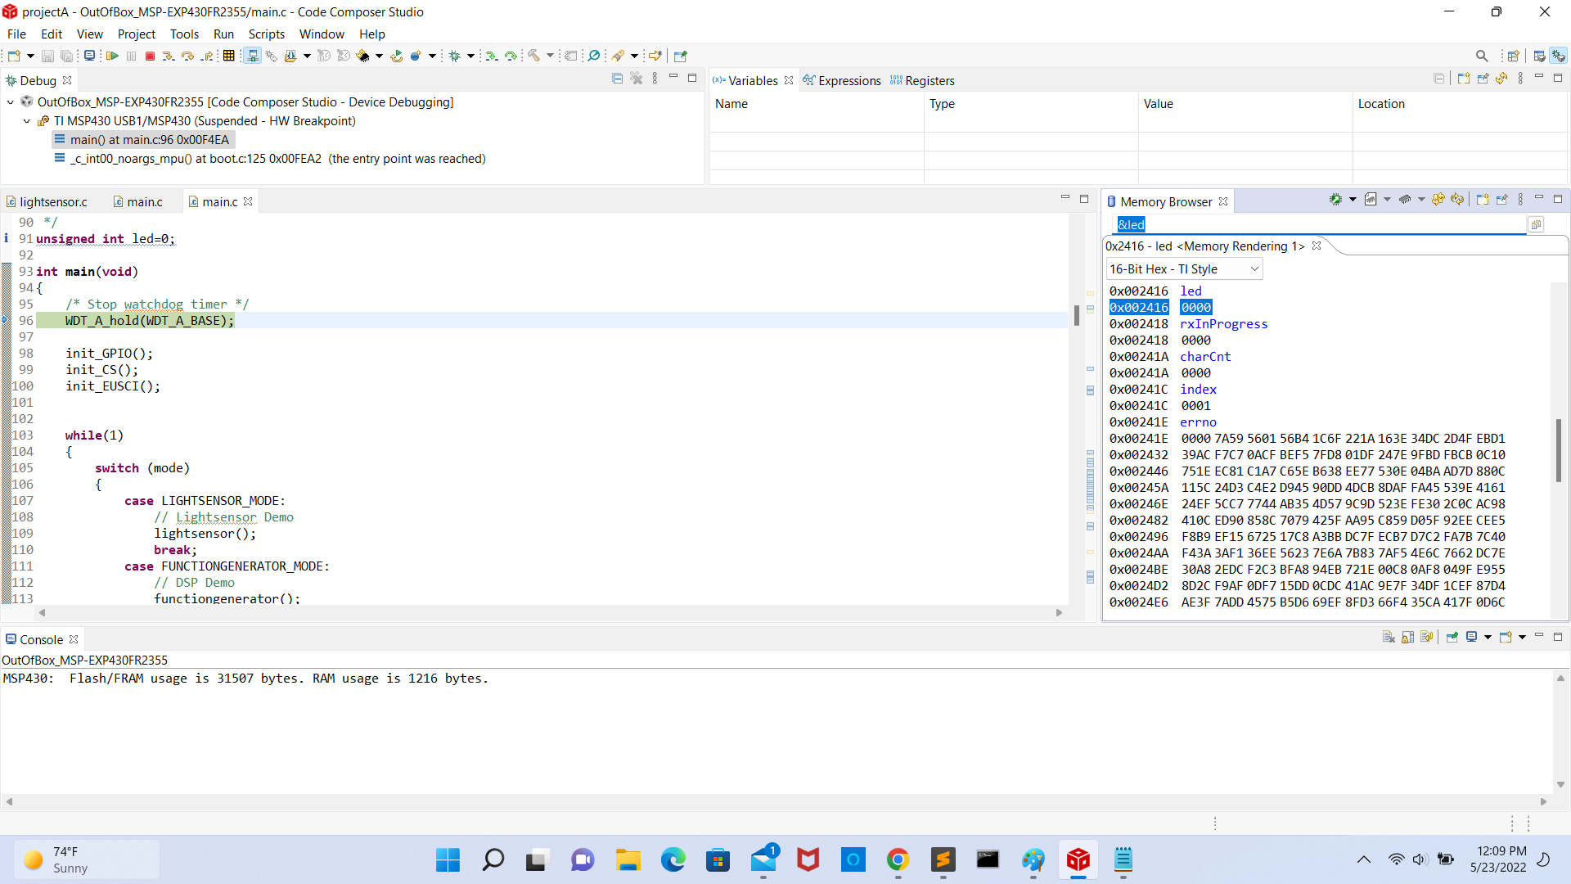Image resolution: width=1571 pixels, height=884 pixels.
Task: Select main() at main.c:96 stack frame
Action: click(x=149, y=140)
